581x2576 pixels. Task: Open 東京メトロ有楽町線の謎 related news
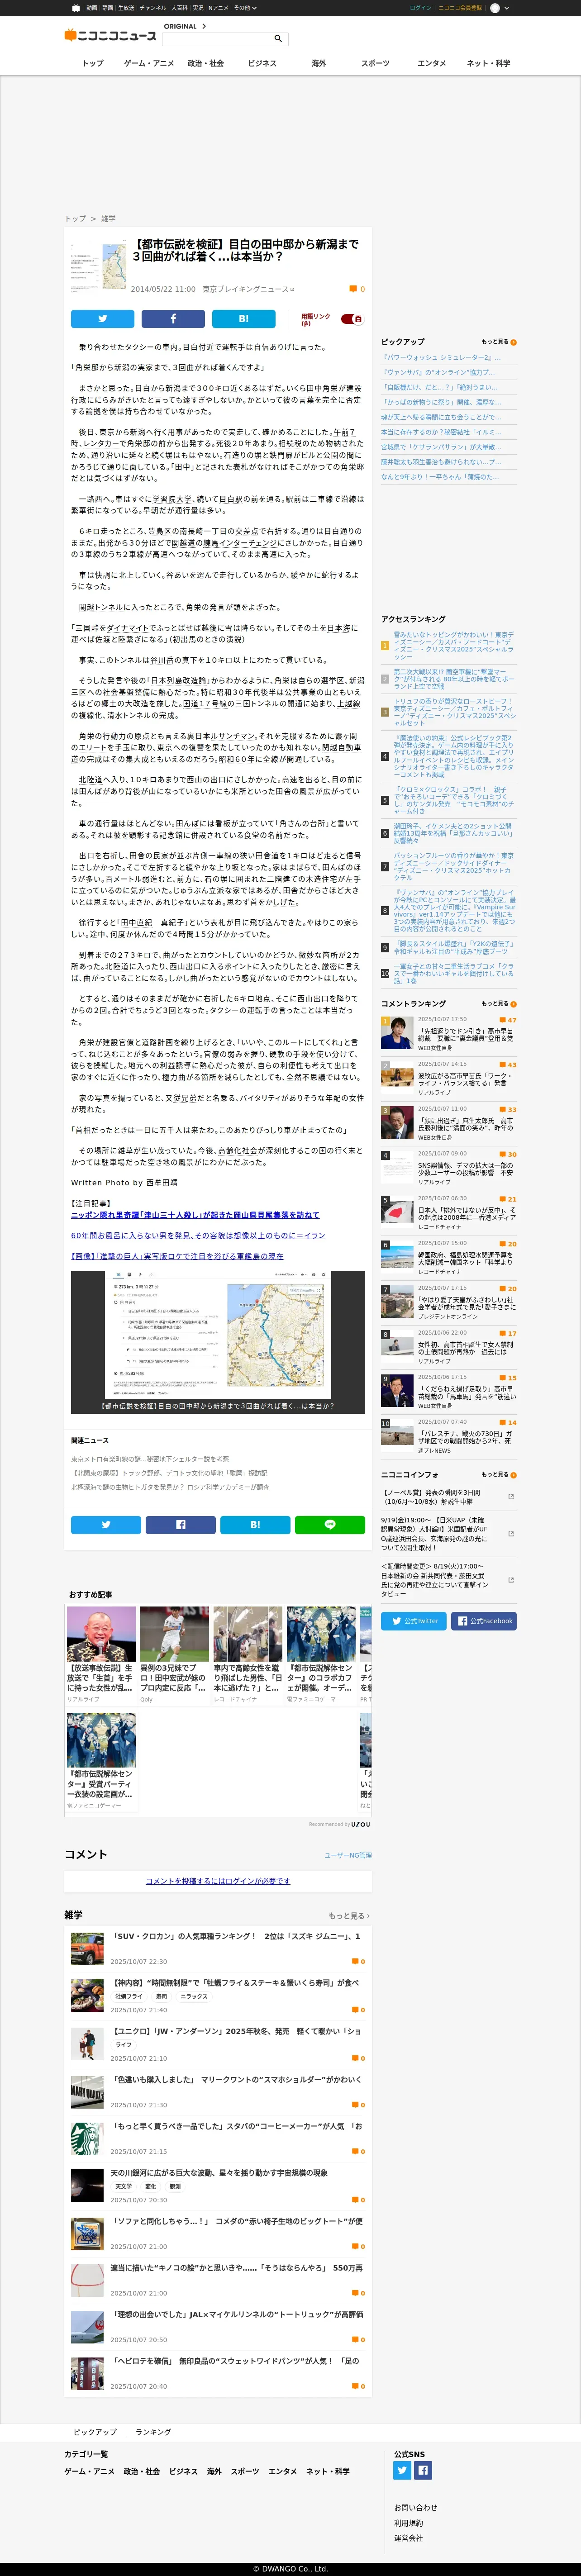149,1459
